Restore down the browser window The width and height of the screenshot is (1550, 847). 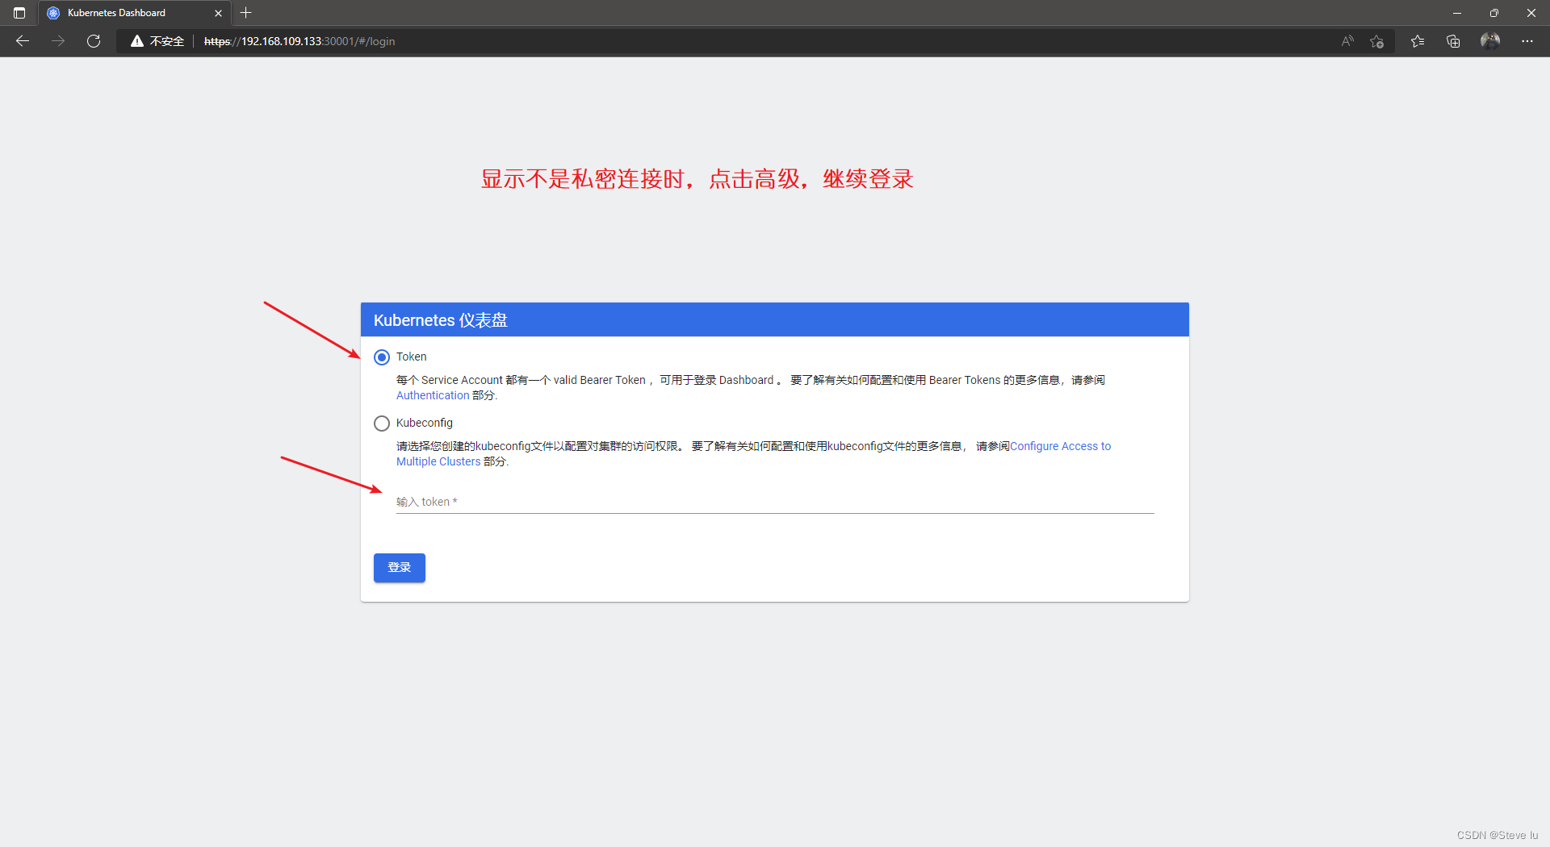1494,13
